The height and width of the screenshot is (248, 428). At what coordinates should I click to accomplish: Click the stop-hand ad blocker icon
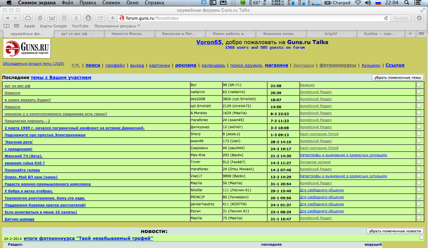coord(88,18)
